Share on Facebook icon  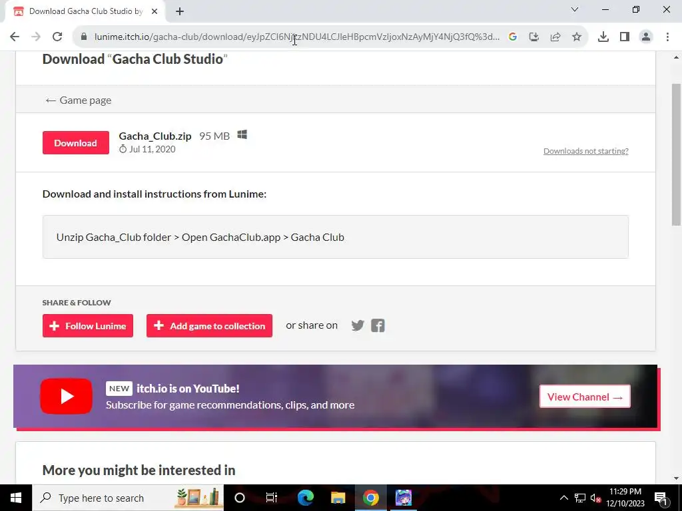378,325
